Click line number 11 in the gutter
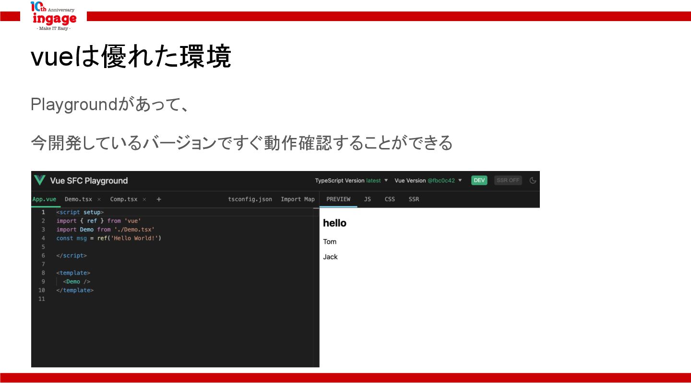Viewport: 691px width, 388px height. click(42, 299)
